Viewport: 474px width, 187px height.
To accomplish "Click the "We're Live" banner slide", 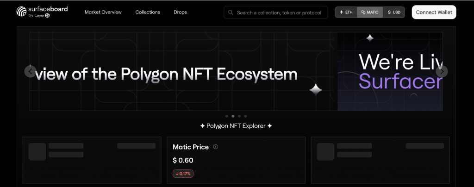I will click(390, 72).
